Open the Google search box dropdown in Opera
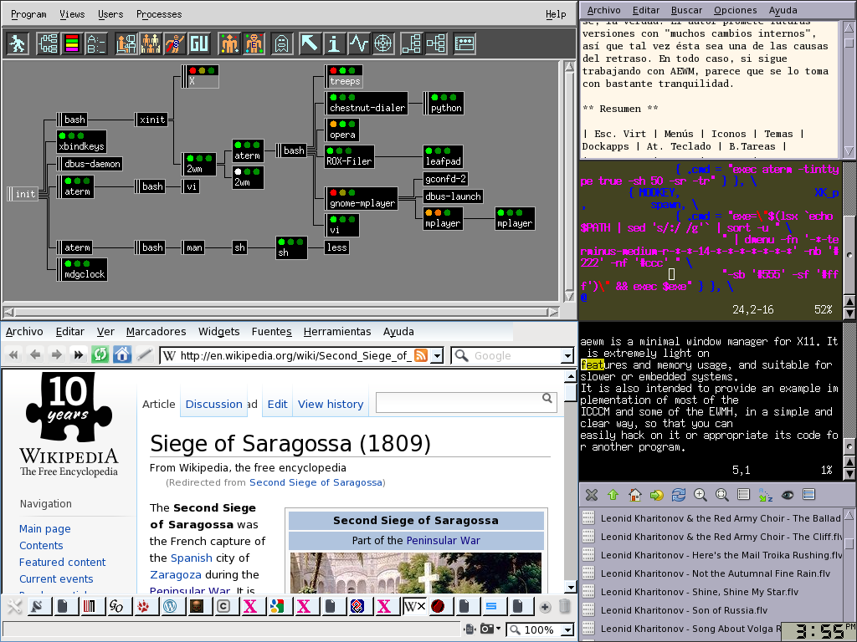 567,356
